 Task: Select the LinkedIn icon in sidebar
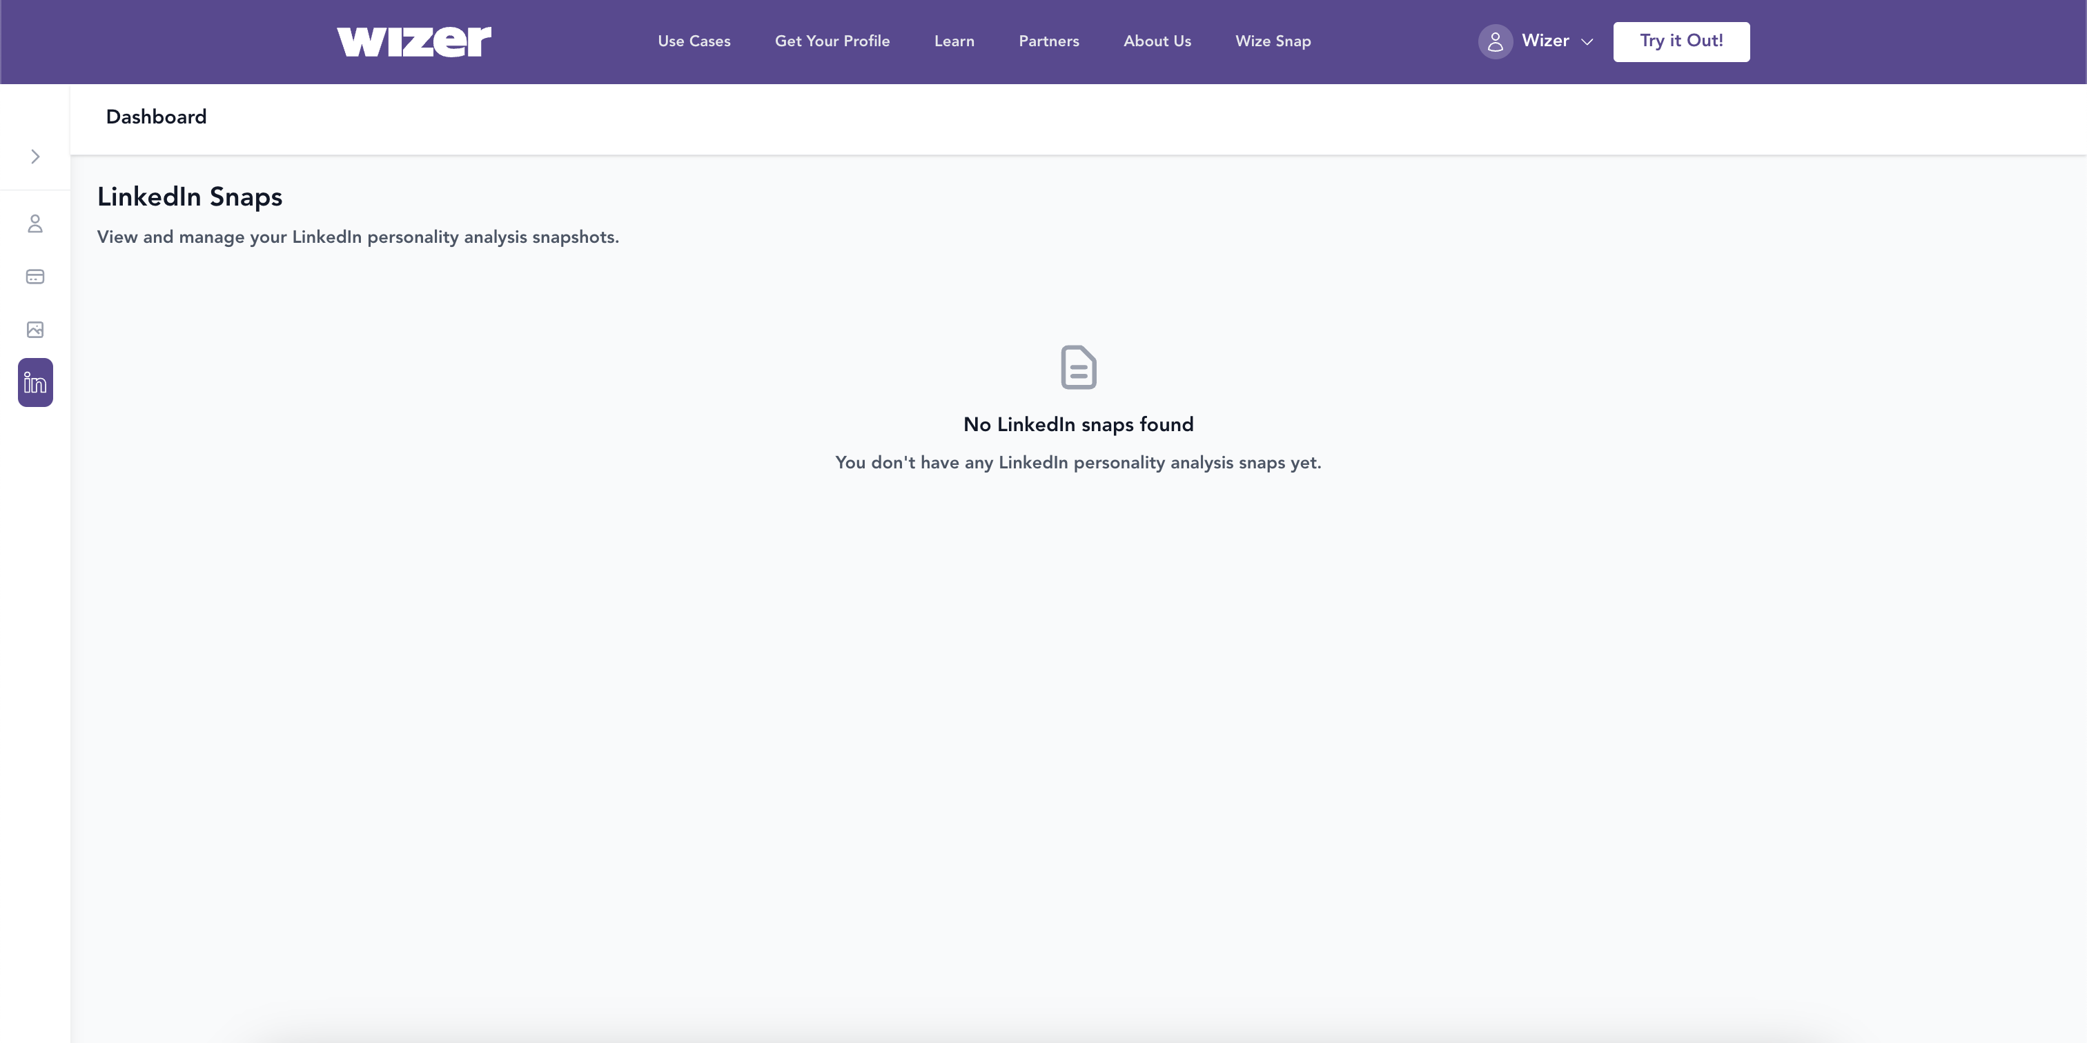35,382
